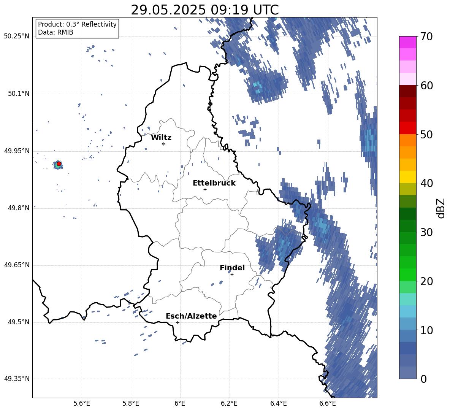Select the Ettelbruck city label
450x411 pixels.
pos(214,183)
